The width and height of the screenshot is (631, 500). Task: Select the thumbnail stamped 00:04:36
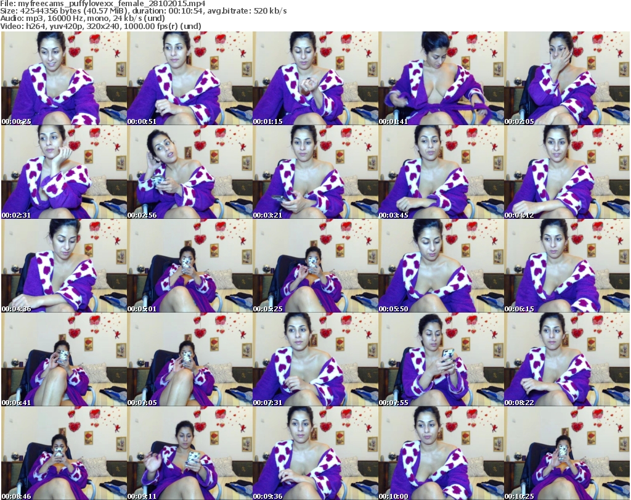coord(64,266)
